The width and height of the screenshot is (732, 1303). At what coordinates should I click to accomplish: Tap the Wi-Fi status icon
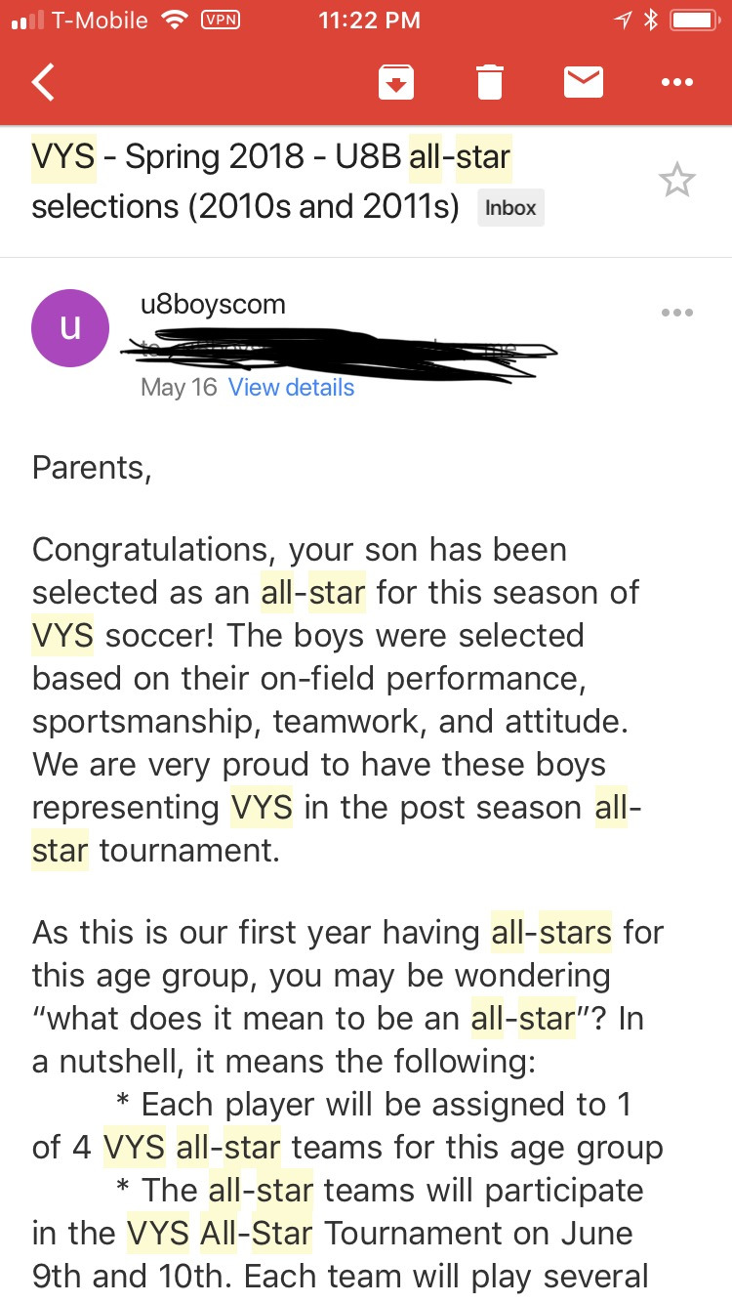pyautogui.click(x=174, y=21)
